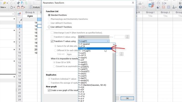The height and width of the screenshot is (102, 182).
Task: Open the navigator combo box dropdown arrow
Action: point(13,14)
